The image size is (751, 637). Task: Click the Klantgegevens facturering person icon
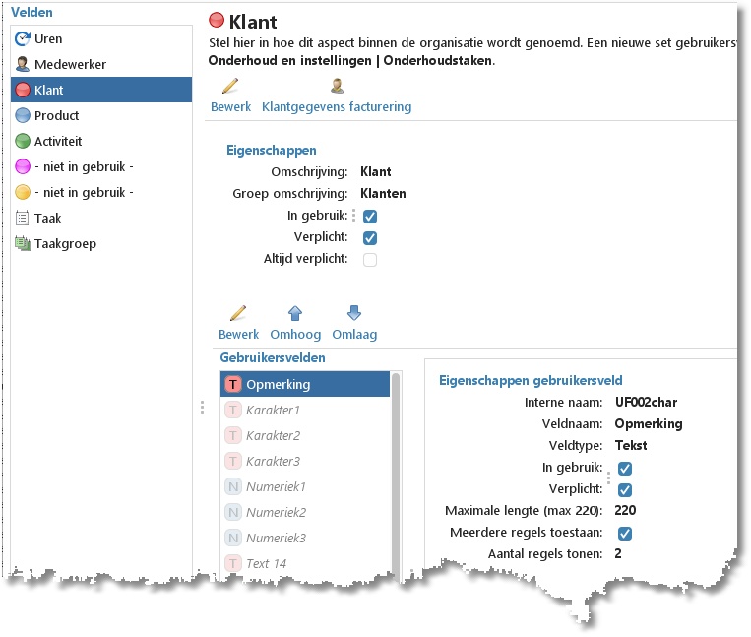pos(338,86)
